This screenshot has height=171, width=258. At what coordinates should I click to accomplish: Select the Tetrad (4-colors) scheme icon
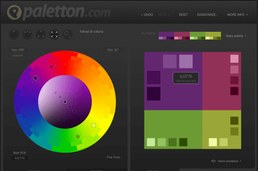tap(54, 34)
